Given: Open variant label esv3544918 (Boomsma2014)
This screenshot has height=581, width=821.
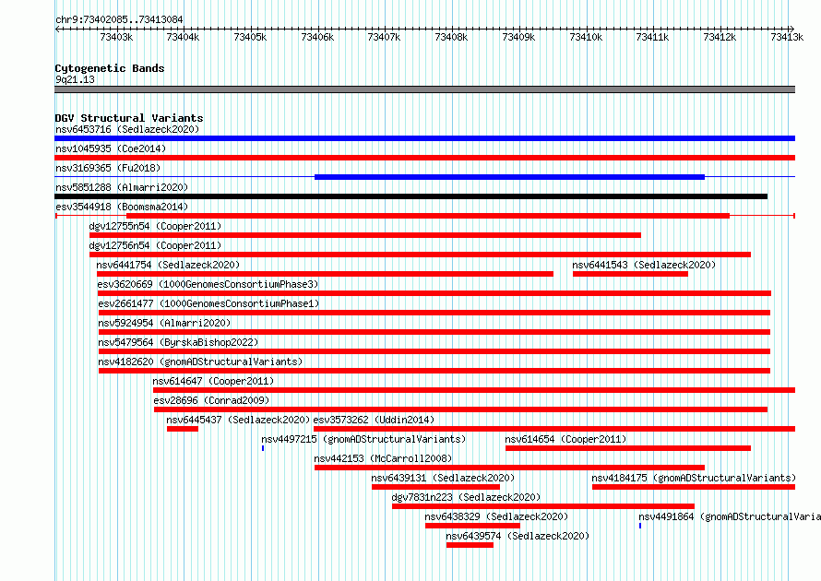Looking at the screenshot, I should [x=122, y=207].
